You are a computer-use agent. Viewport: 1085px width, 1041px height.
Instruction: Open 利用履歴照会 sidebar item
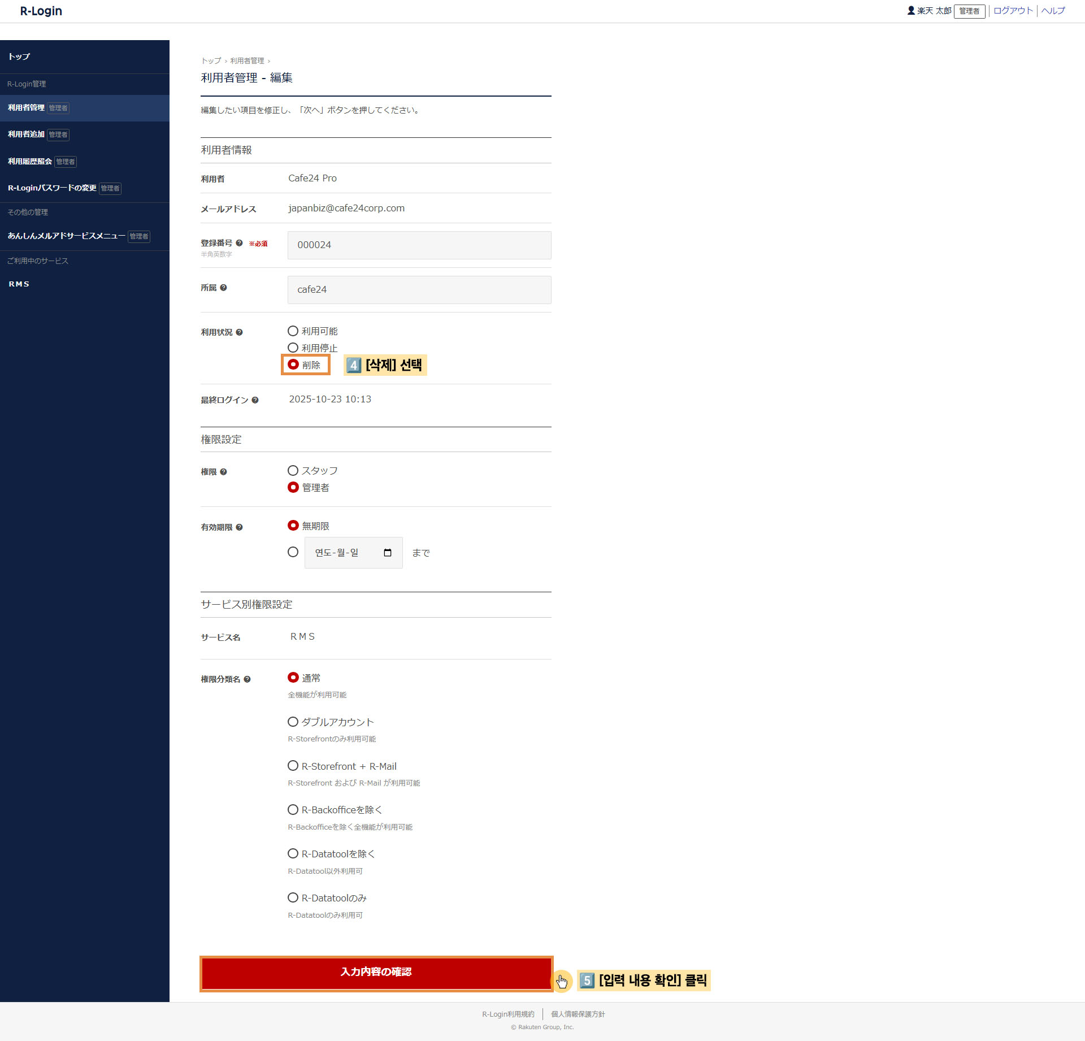point(29,162)
